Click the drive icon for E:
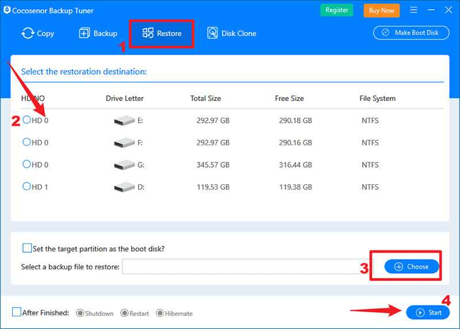The height and width of the screenshot is (329, 460). 124,121
